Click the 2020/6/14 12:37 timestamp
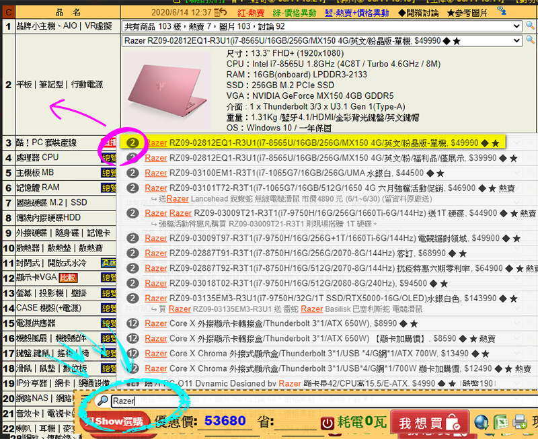 pos(181,13)
